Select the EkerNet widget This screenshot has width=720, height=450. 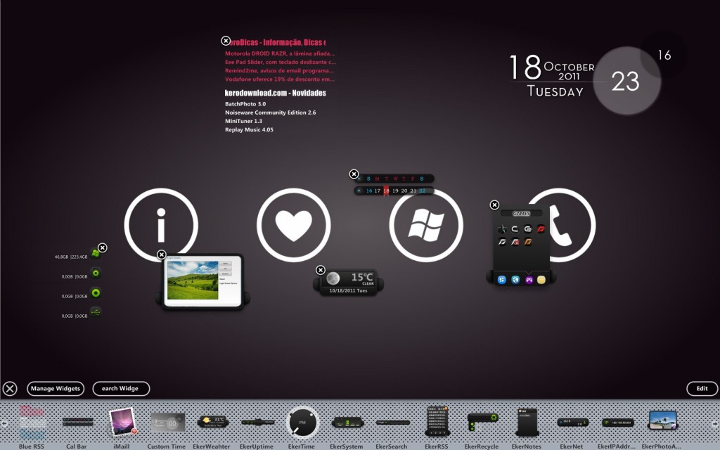coord(572,422)
